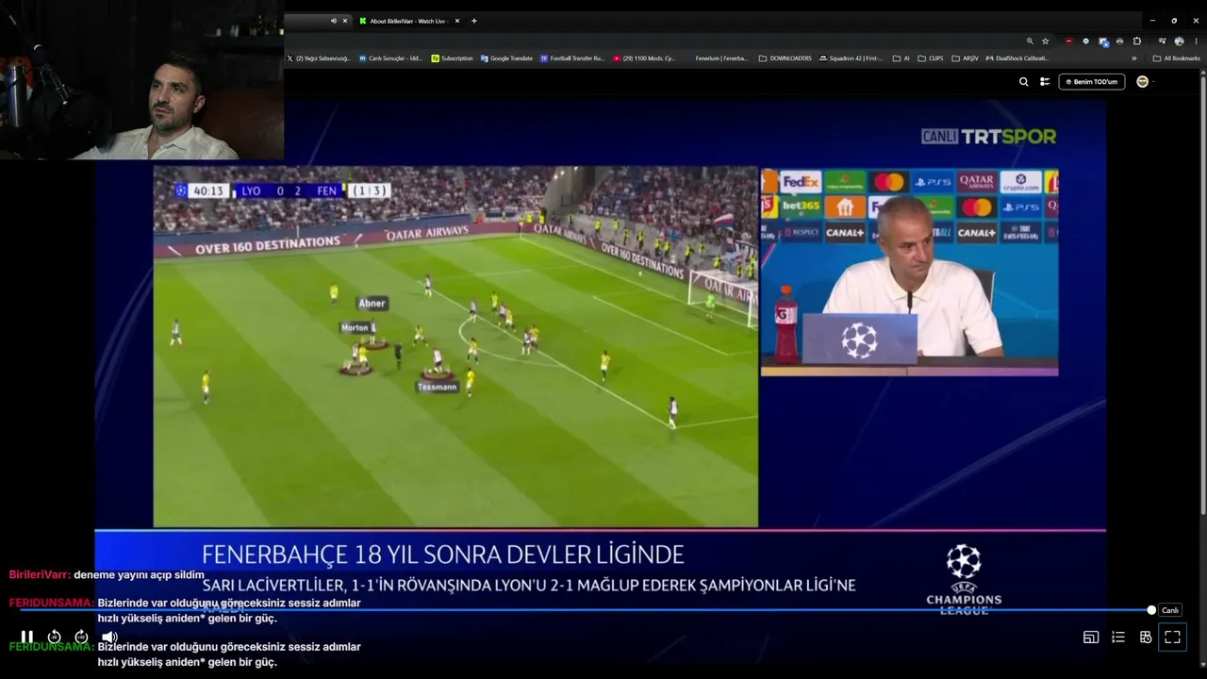Open the red ad-blocker extension icon
This screenshot has height=679, width=1207.
1068,41
